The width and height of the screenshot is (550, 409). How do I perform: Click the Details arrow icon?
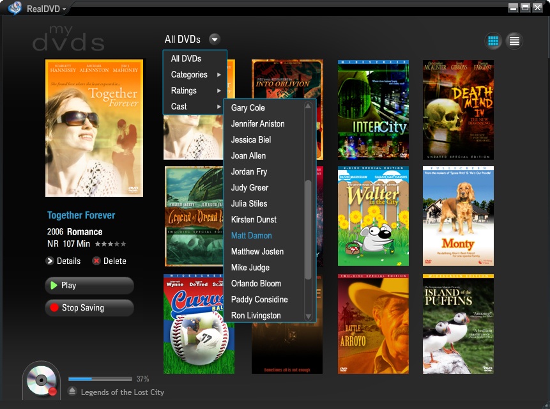(50, 261)
